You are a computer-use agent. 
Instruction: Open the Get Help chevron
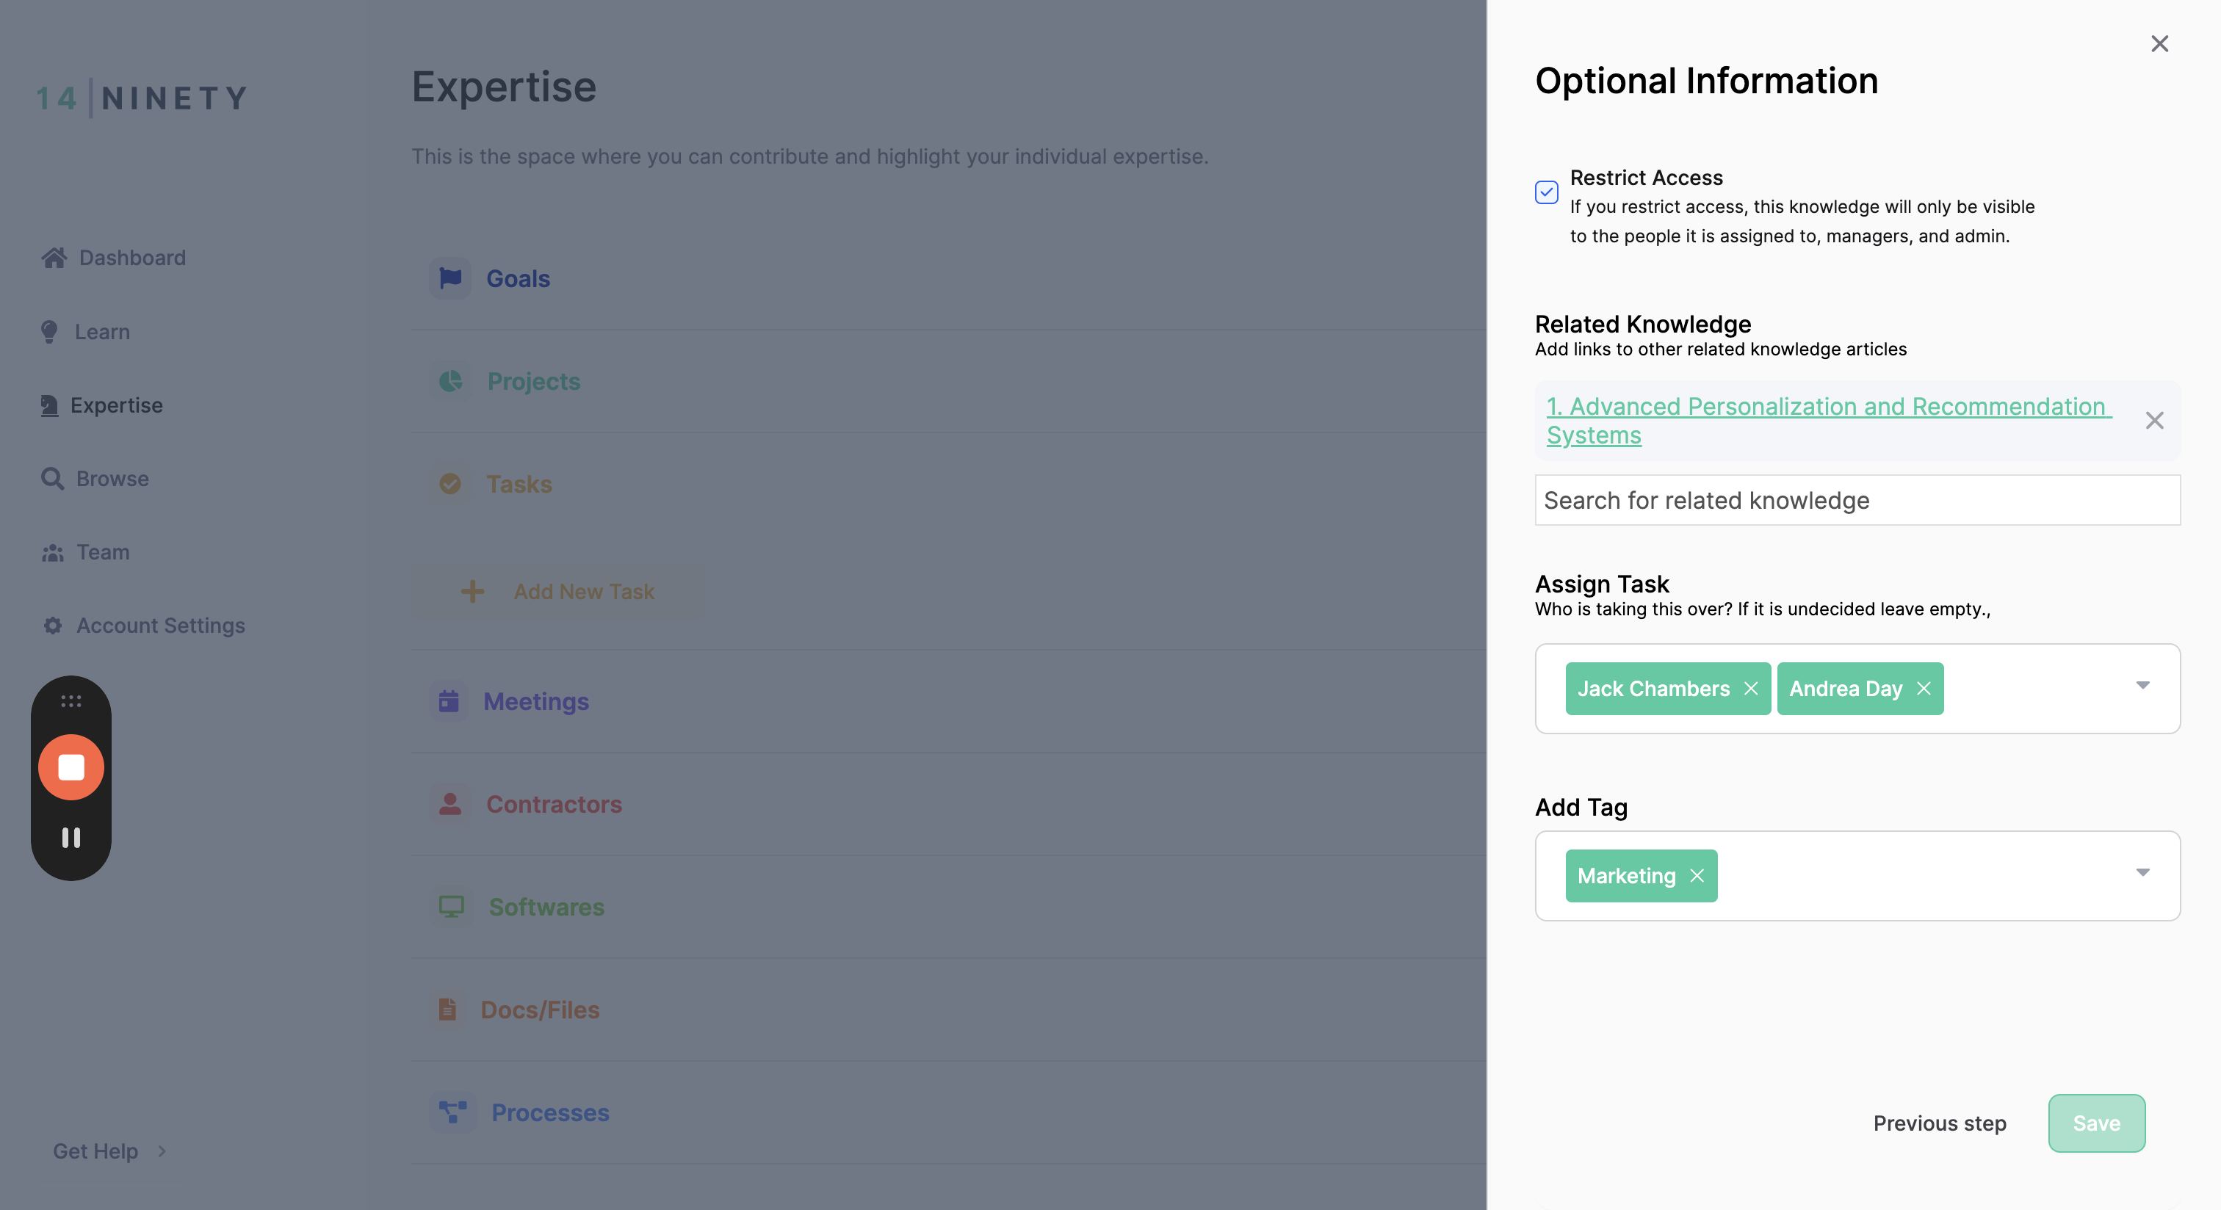(162, 1151)
